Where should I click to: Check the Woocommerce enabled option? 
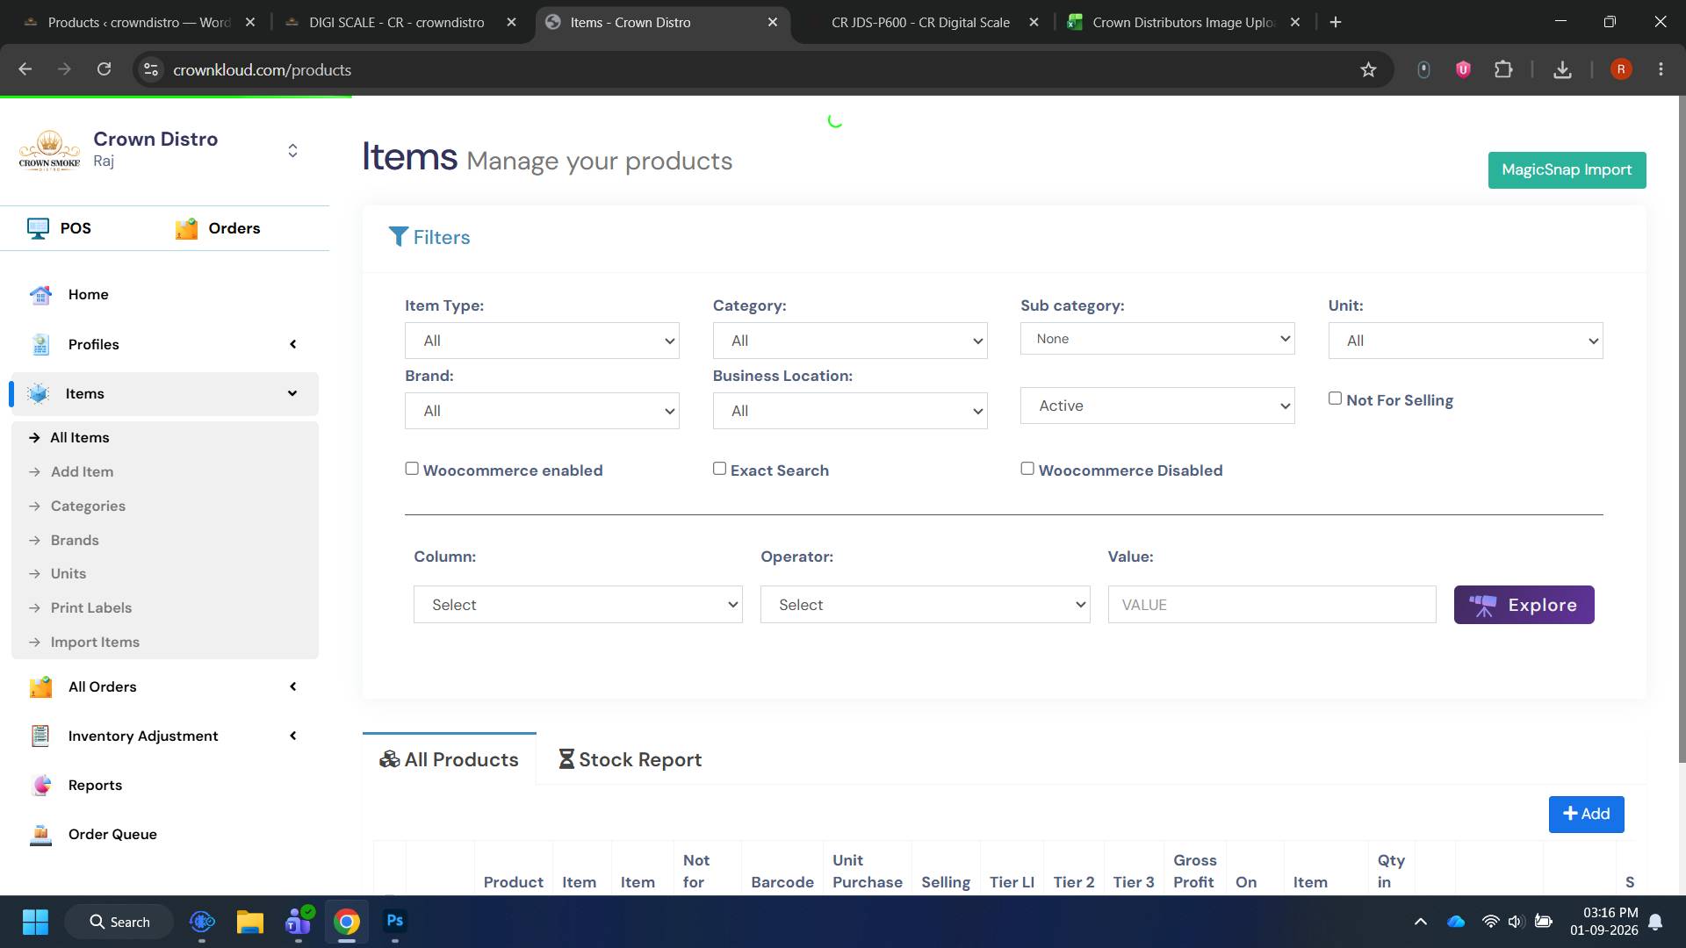coord(412,469)
